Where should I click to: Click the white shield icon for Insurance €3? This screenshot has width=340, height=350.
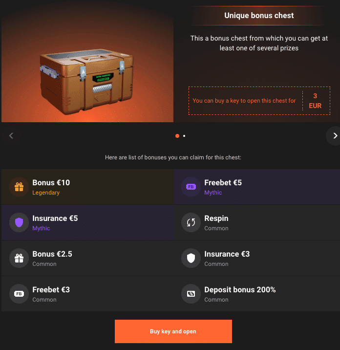(x=191, y=258)
